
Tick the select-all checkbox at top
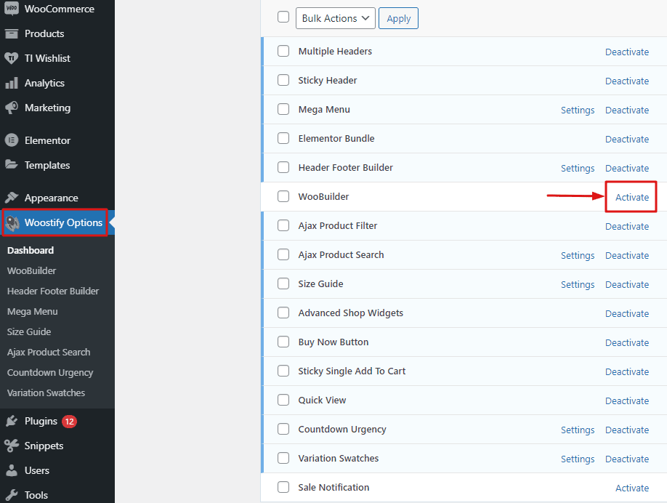(x=283, y=17)
